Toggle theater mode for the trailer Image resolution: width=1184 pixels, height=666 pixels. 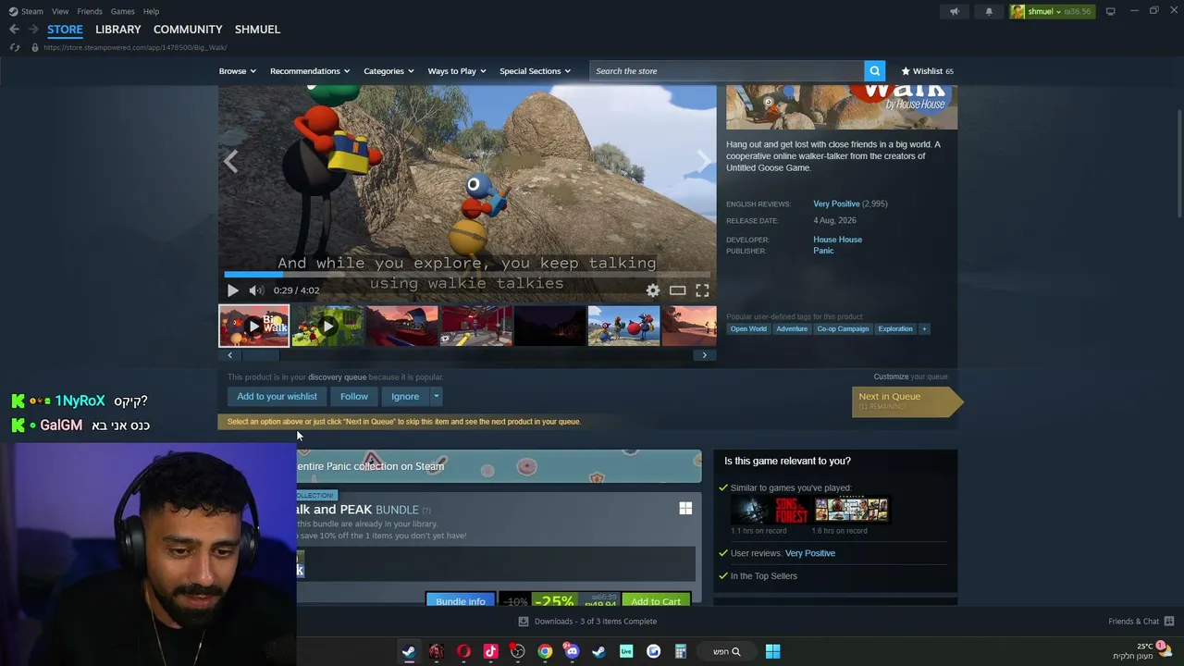coord(678,290)
